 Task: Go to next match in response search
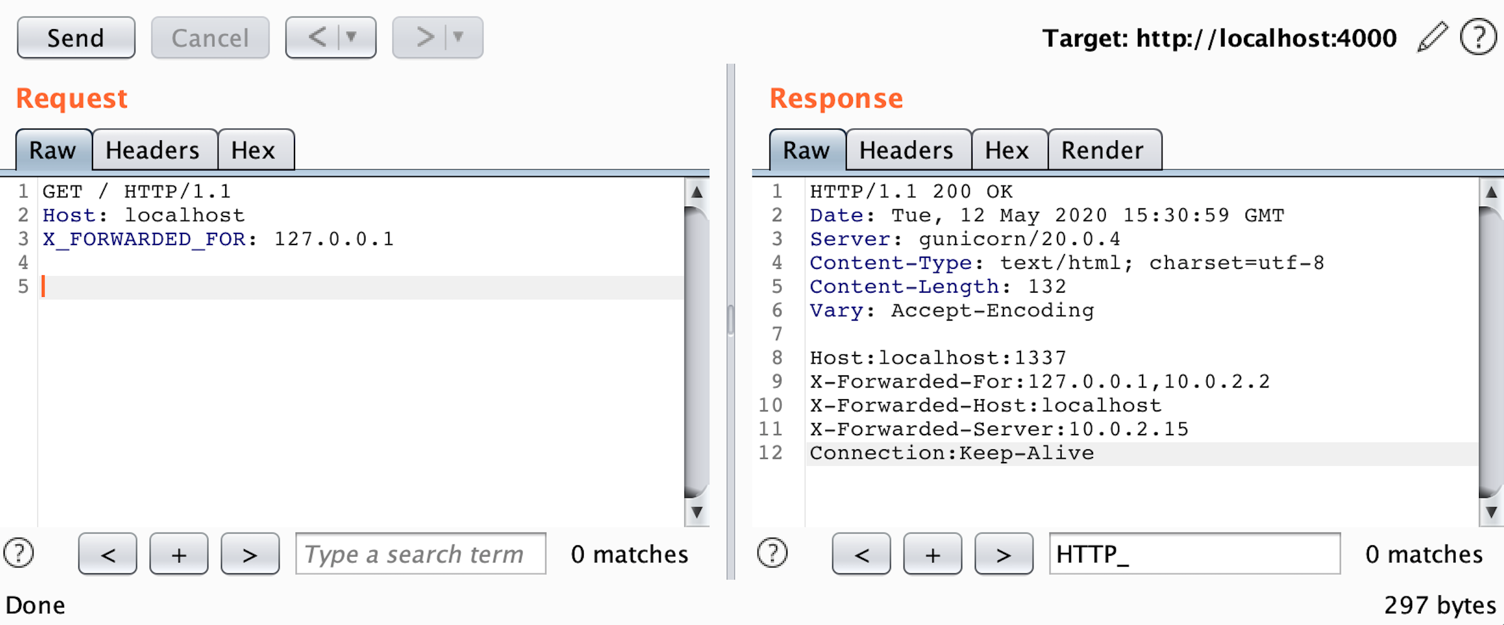click(x=1003, y=554)
